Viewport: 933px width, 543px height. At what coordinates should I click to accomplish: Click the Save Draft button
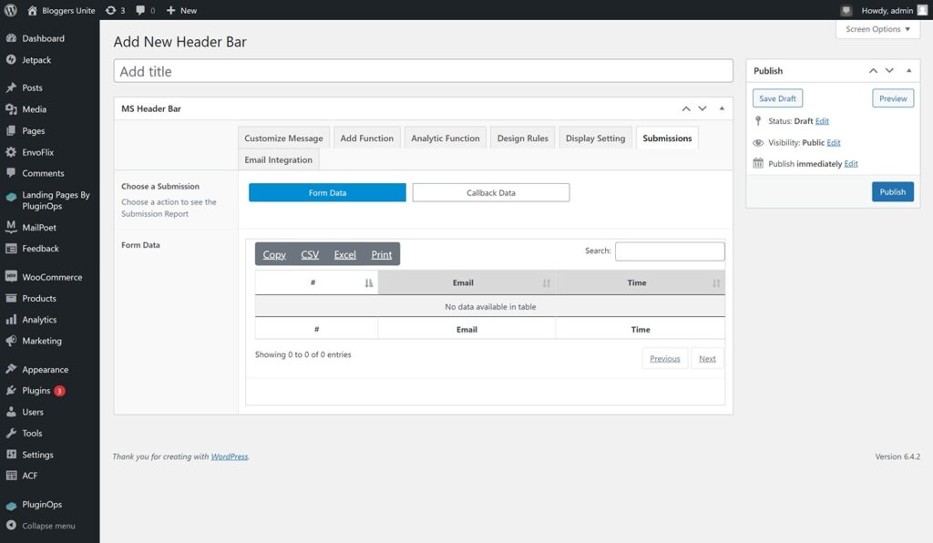pyautogui.click(x=776, y=97)
